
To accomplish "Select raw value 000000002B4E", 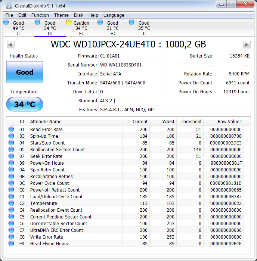I will tap(226, 243).
